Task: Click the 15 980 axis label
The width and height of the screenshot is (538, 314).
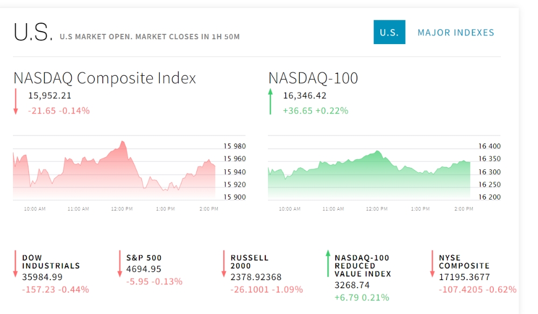Action: pyautogui.click(x=235, y=146)
